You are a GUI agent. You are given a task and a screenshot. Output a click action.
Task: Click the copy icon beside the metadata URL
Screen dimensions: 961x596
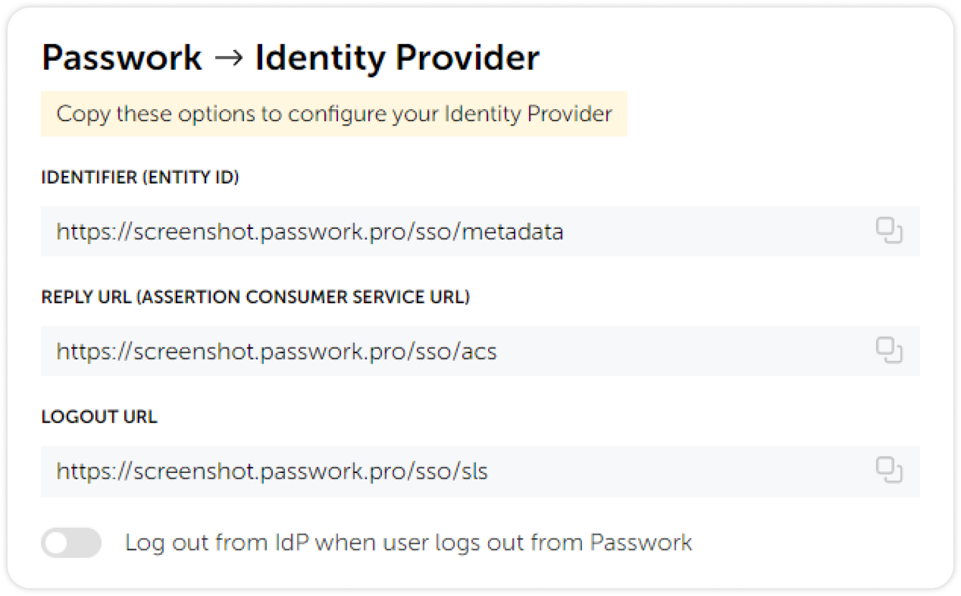(889, 231)
